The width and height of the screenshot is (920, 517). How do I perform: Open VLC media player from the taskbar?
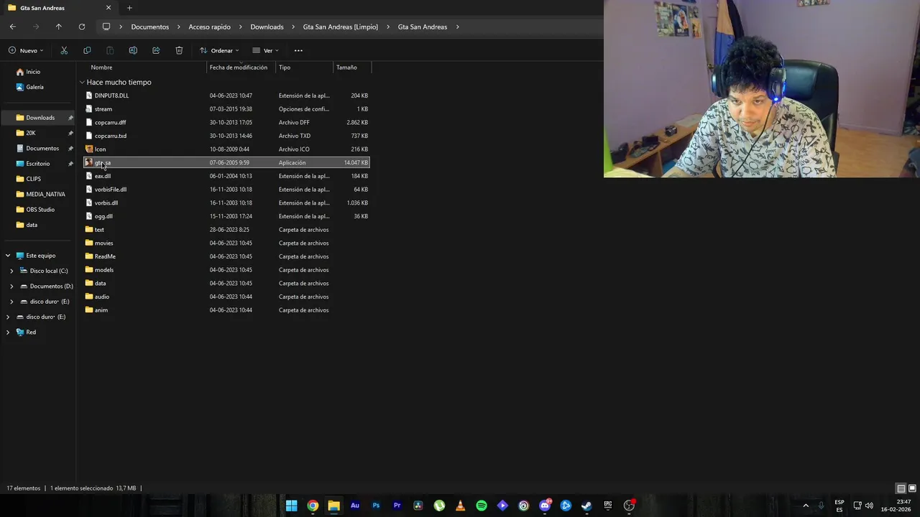click(x=460, y=506)
